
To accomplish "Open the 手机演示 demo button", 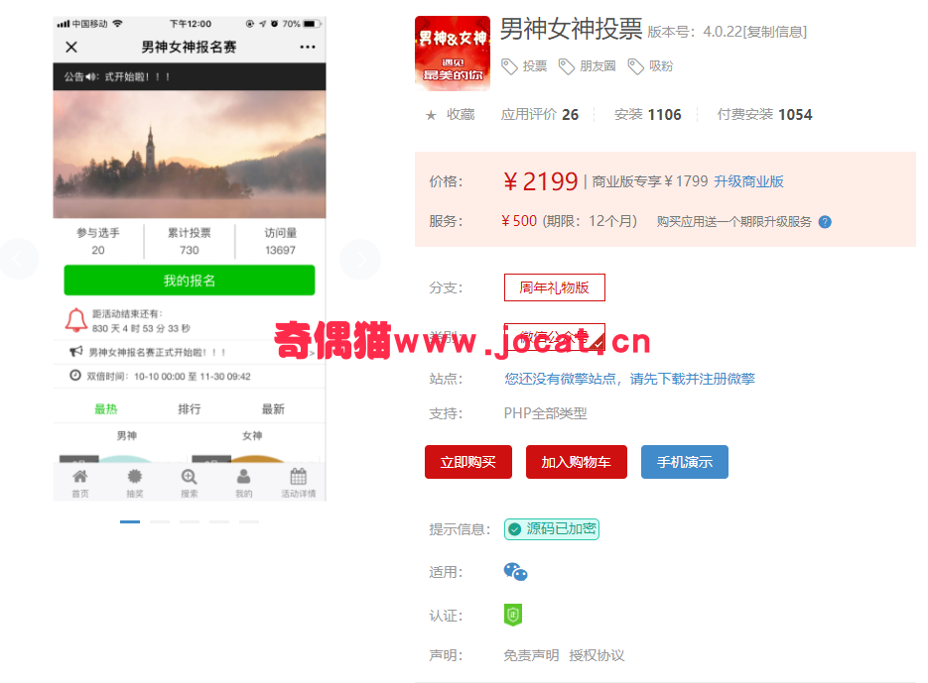I will (x=685, y=462).
